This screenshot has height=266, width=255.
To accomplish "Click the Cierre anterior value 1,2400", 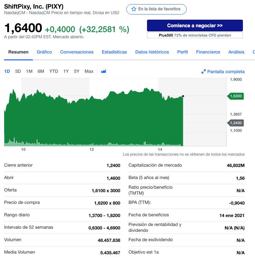I will click(113, 165).
